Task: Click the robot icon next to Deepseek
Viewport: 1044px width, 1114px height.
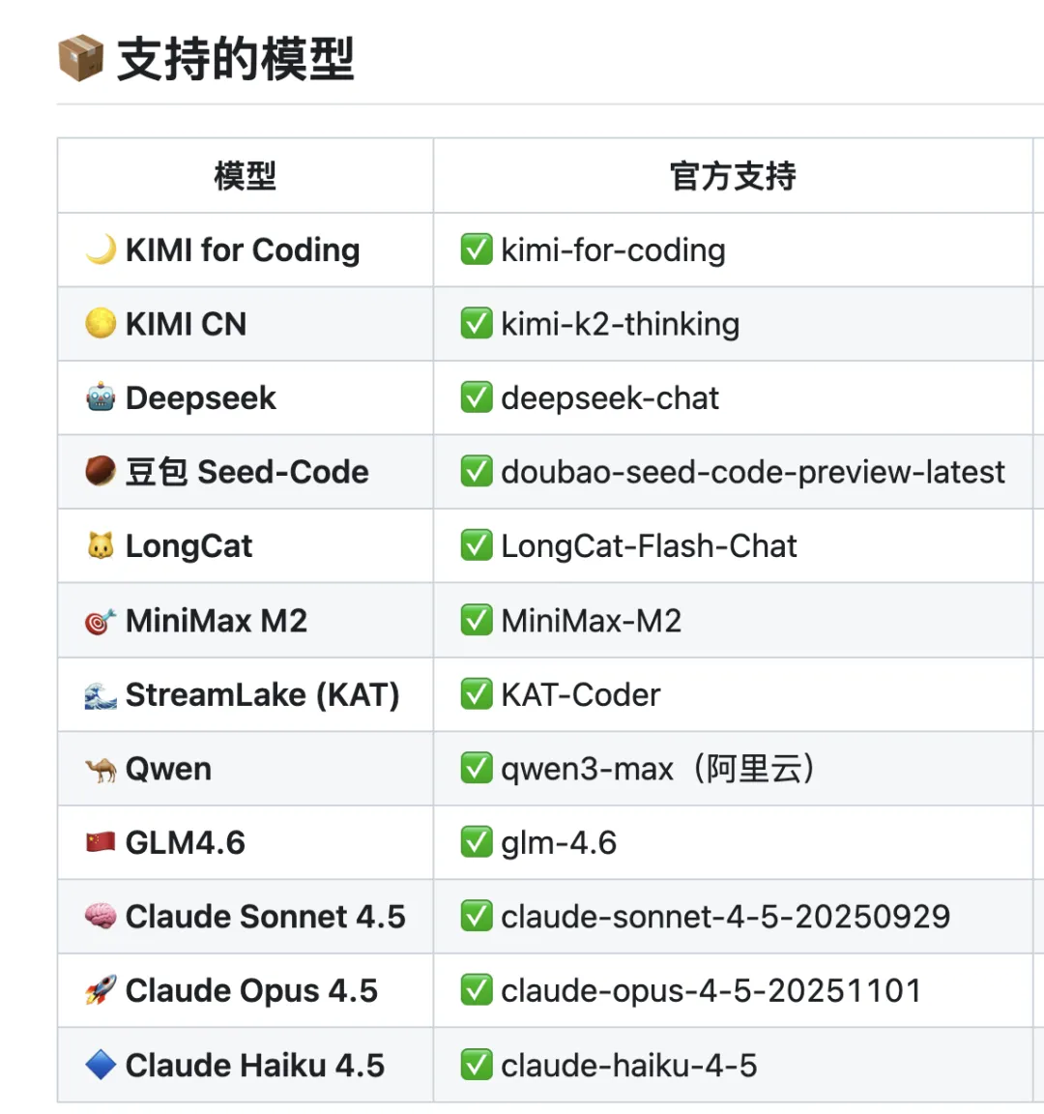Action: (x=101, y=397)
